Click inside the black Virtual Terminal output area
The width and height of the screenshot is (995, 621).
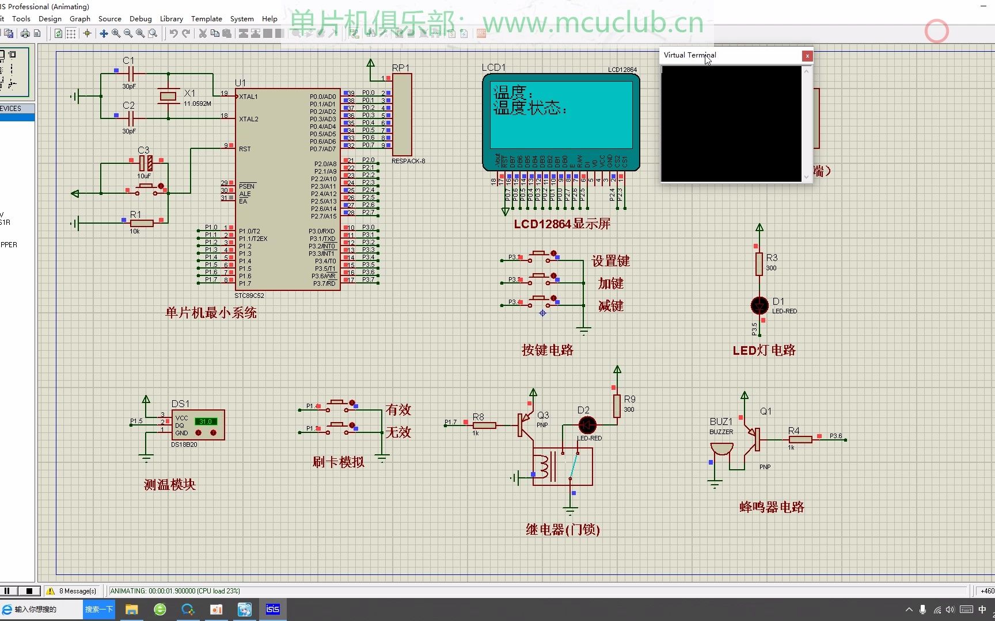coord(731,124)
